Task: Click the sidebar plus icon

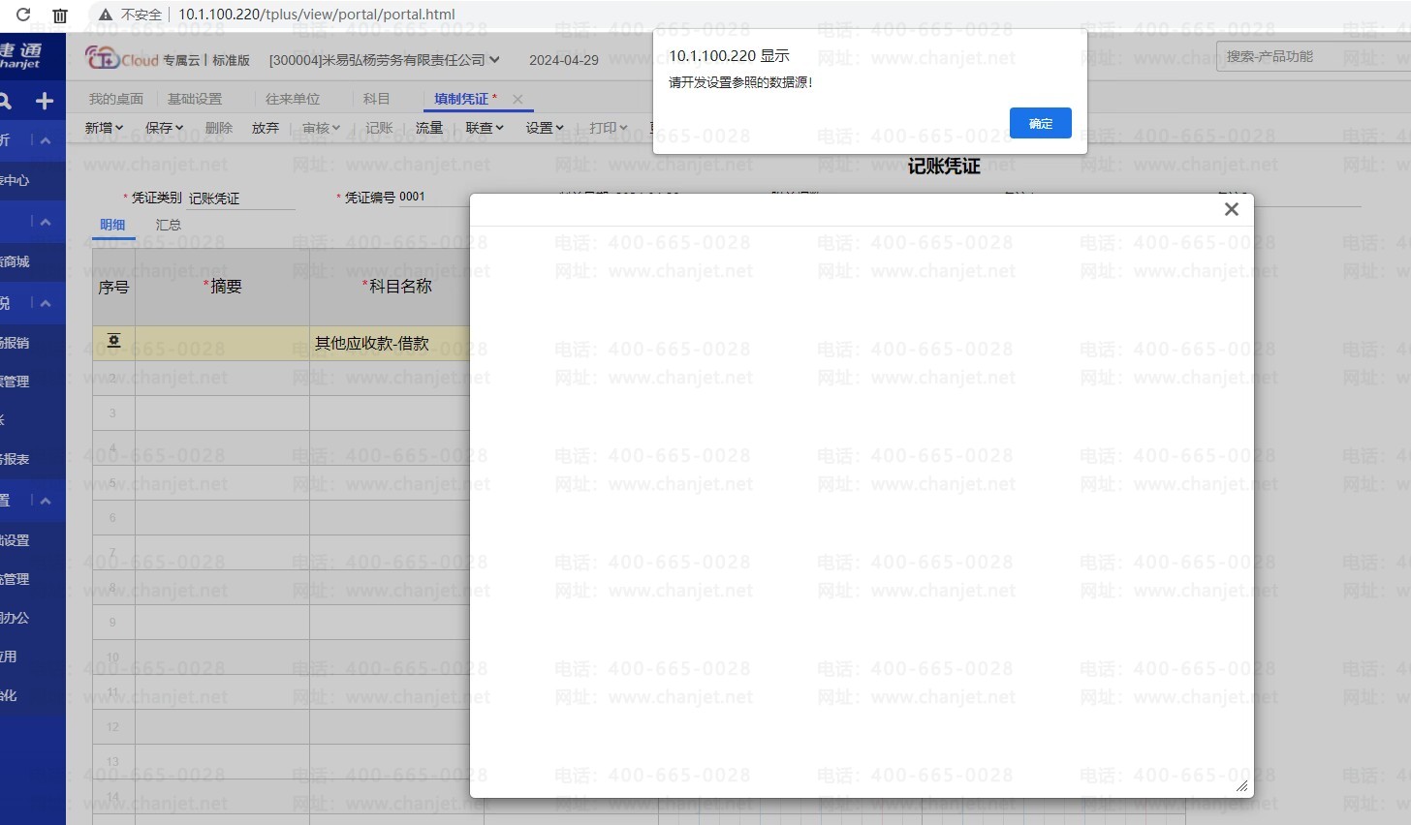Action: pos(44,101)
